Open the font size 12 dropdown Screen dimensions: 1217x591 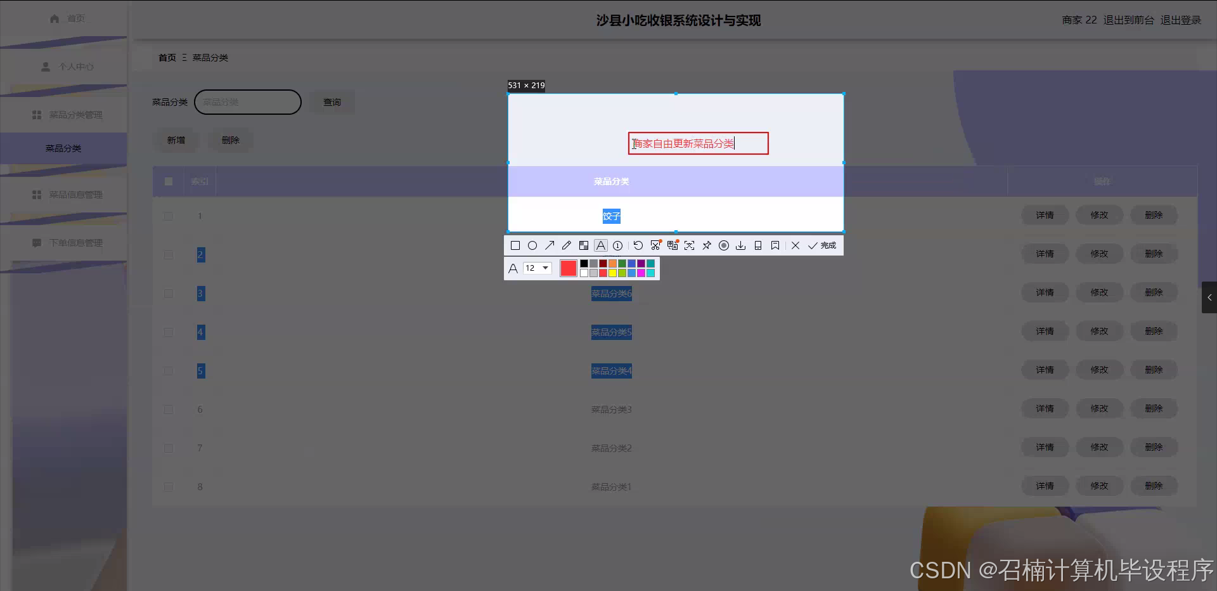click(536, 268)
